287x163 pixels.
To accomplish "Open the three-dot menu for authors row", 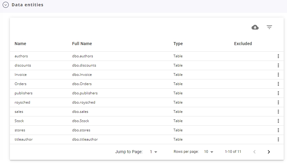I will [x=278, y=56].
